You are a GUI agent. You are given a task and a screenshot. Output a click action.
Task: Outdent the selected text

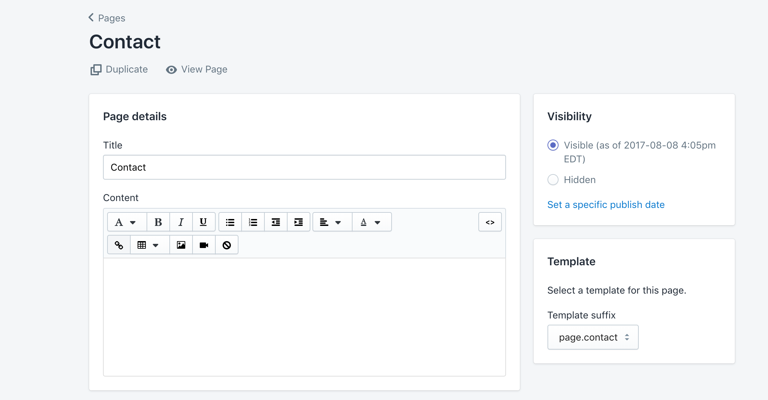coord(276,222)
